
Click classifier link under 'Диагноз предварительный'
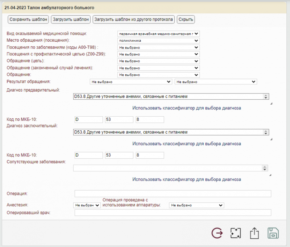(x=187, y=108)
